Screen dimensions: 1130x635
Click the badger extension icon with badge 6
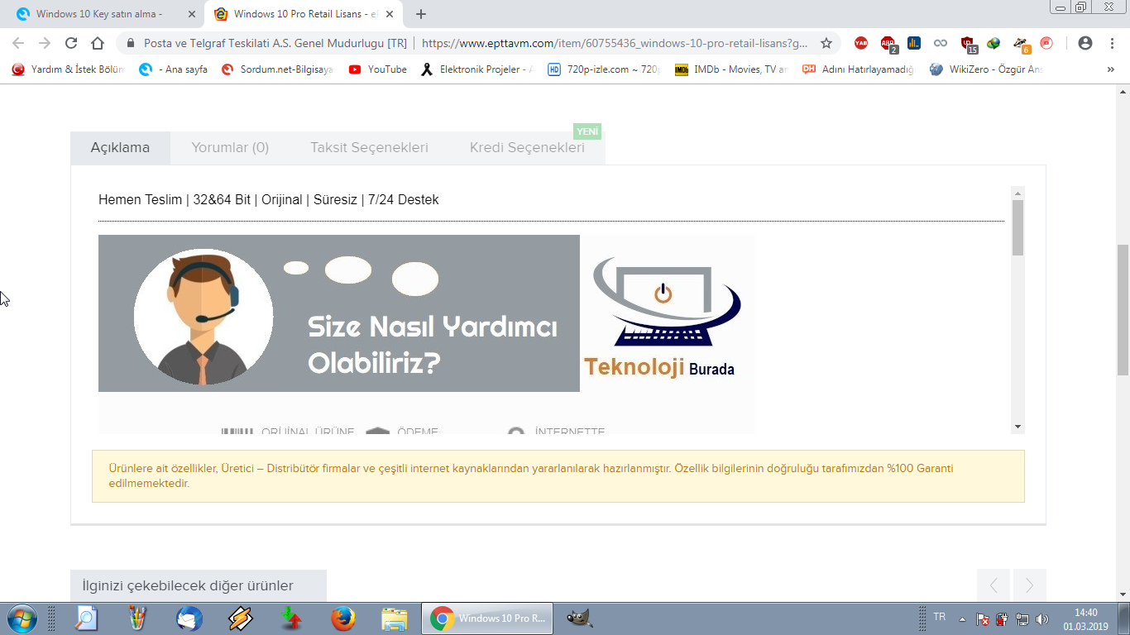pos(1022,44)
